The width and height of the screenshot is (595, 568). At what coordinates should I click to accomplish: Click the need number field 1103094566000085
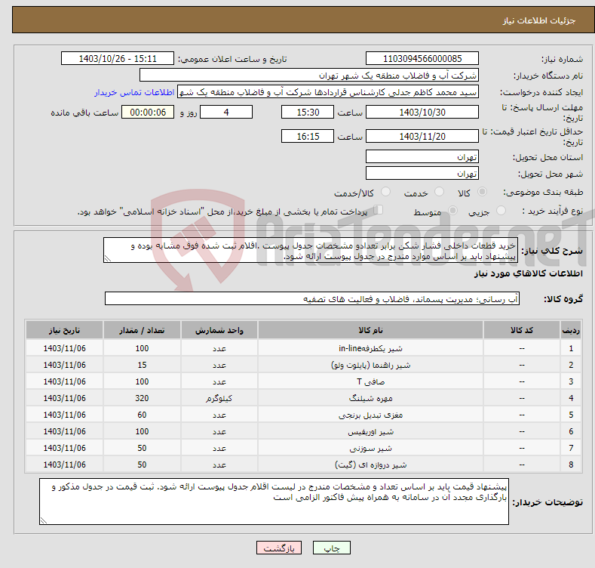(422, 59)
